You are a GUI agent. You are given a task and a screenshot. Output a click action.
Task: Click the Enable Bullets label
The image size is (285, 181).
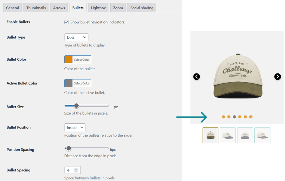(18, 22)
